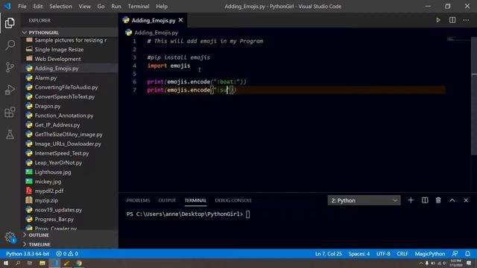This screenshot has height=268, width=477.
Task: Change language mode MagicPython
Action: click(430, 253)
